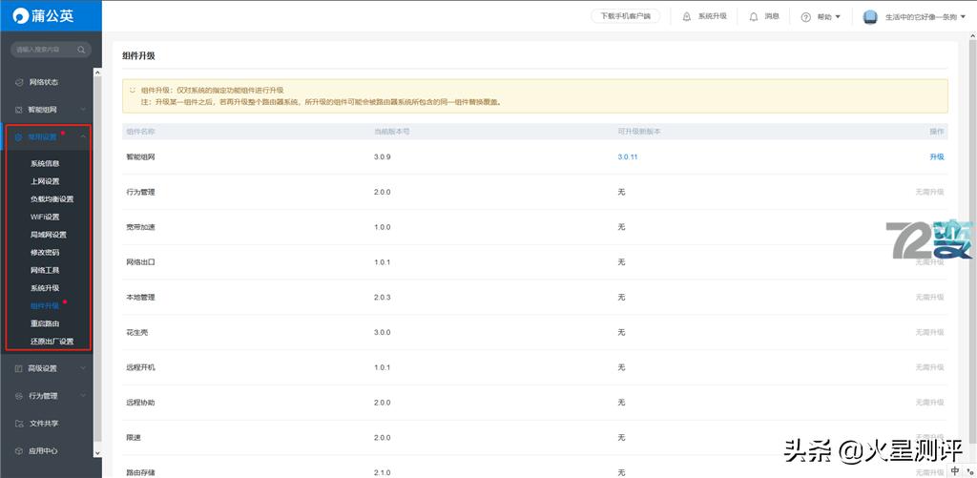Click the 当前版本号 column header

(391, 132)
